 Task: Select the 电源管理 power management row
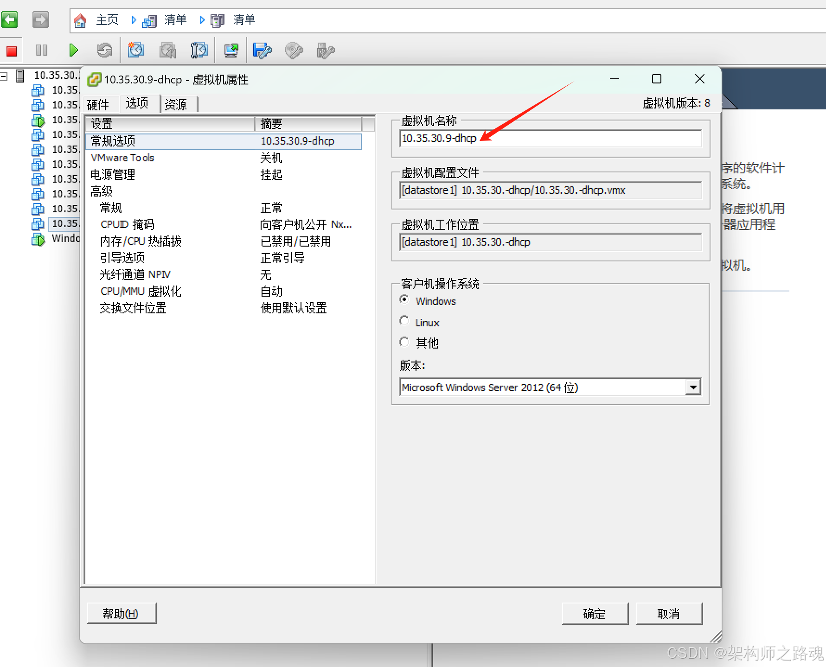[x=224, y=174]
